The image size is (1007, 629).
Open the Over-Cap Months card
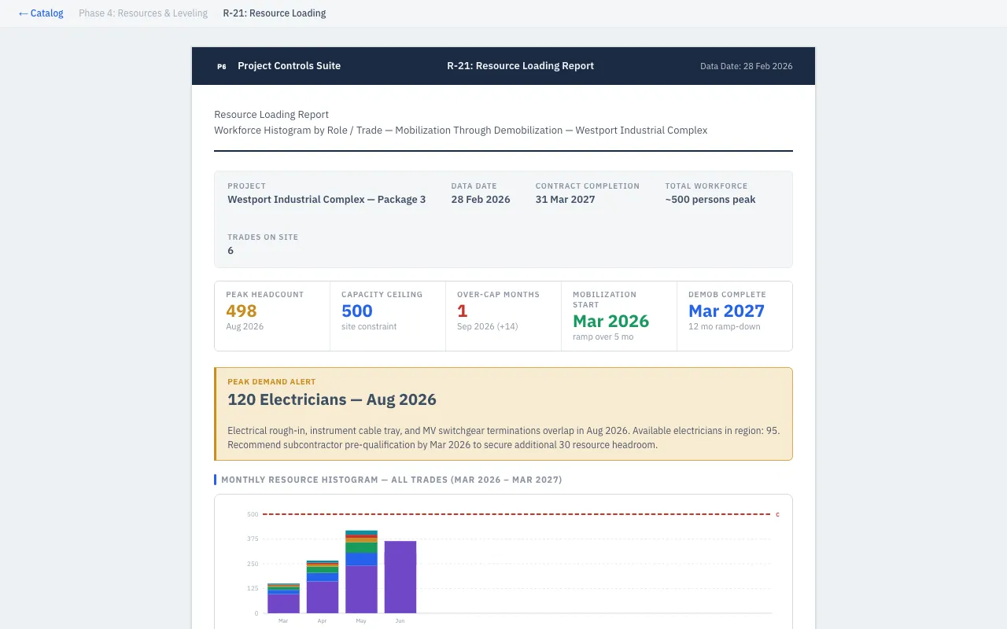pyautogui.click(x=503, y=315)
